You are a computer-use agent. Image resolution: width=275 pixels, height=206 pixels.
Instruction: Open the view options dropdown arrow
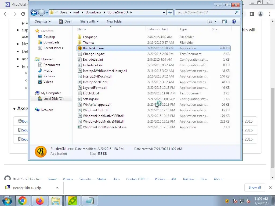point(216,21)
